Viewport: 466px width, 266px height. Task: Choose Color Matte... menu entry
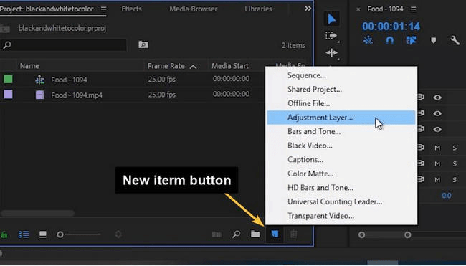pyautogui.click(x=341, y=174)
